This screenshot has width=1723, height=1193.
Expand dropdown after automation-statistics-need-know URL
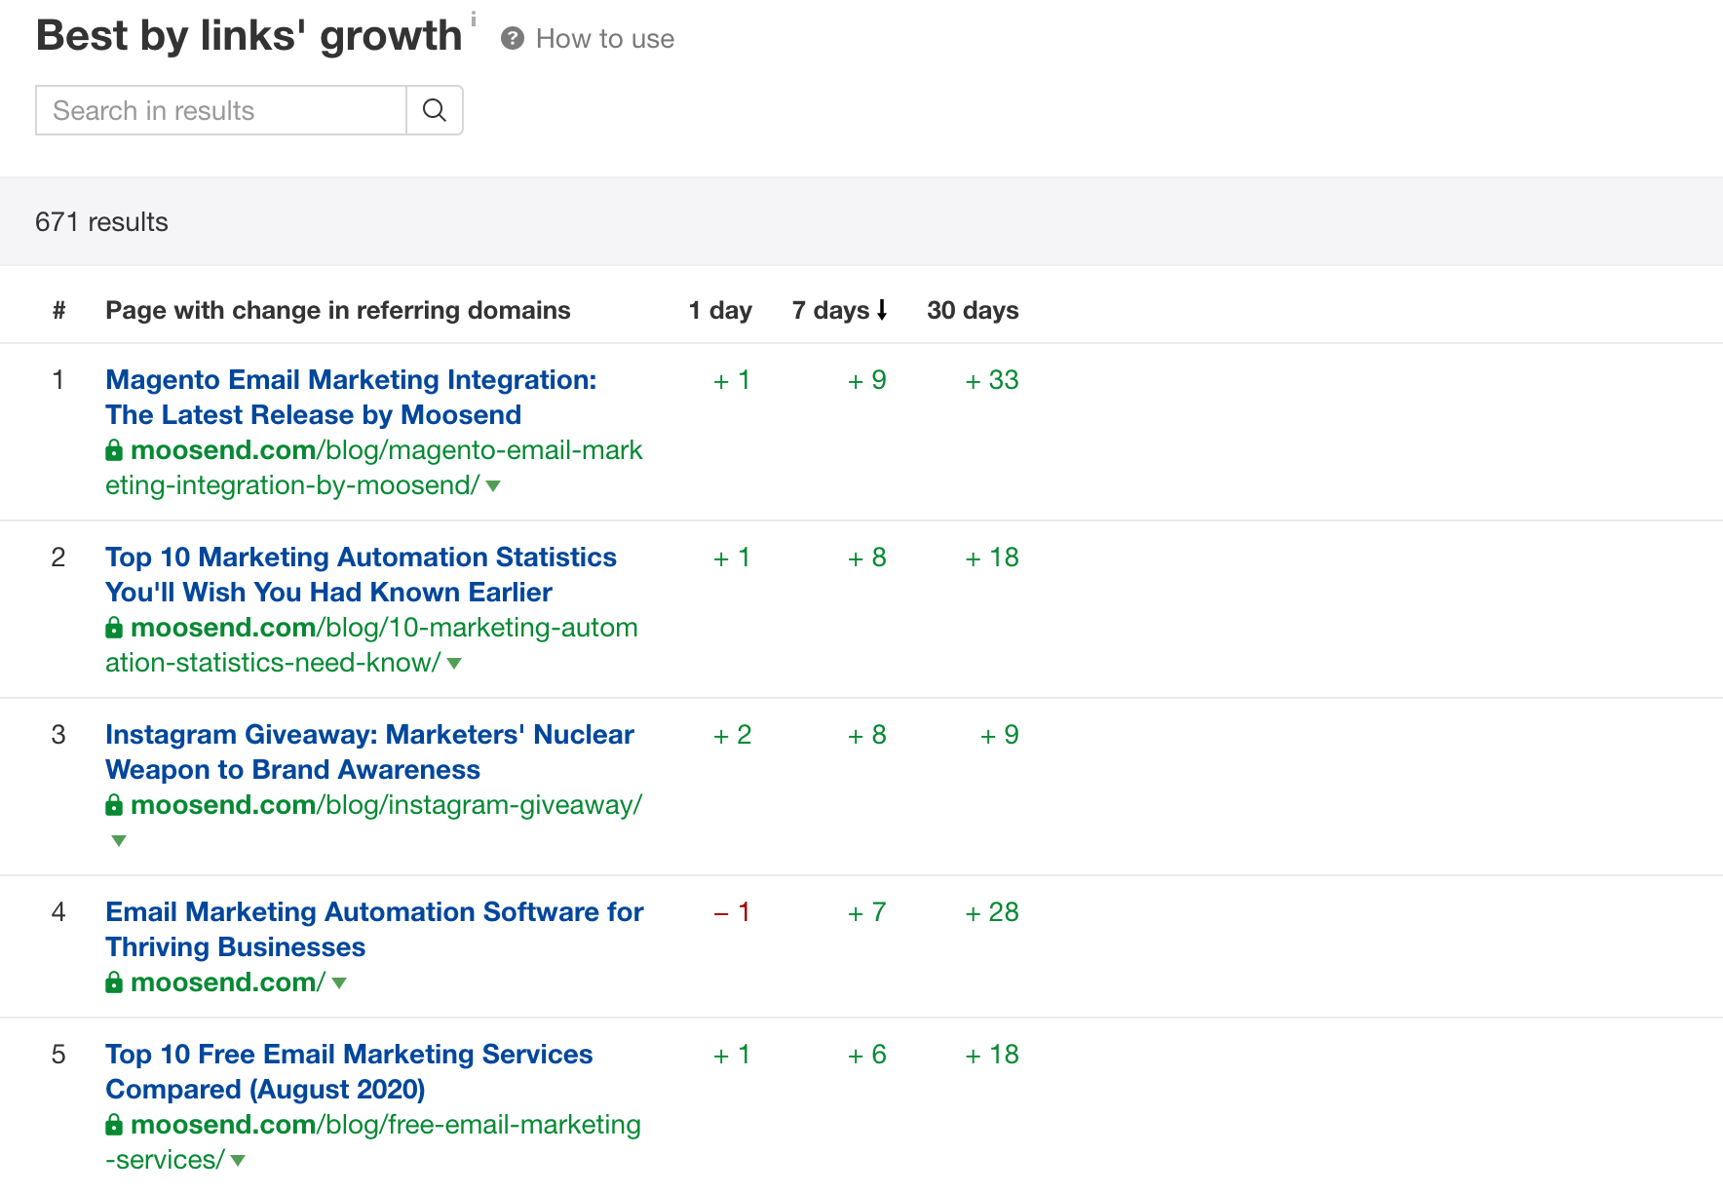[x=454, y=663]
